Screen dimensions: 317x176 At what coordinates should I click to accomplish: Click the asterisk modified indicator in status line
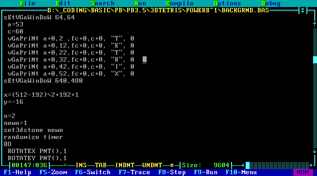pyautogui.click(x=172, y=165)
